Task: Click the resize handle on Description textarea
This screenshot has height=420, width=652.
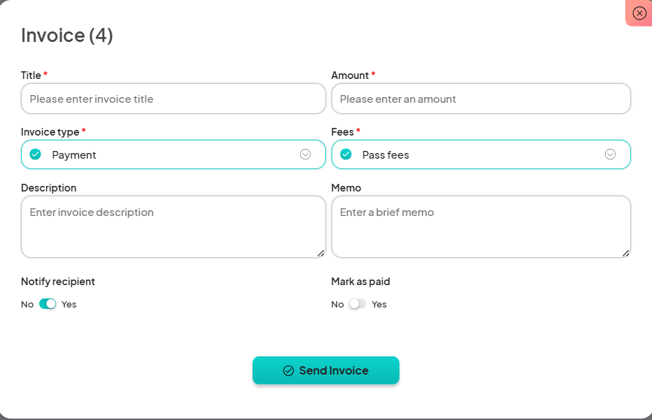Action: tap(321, 253)
